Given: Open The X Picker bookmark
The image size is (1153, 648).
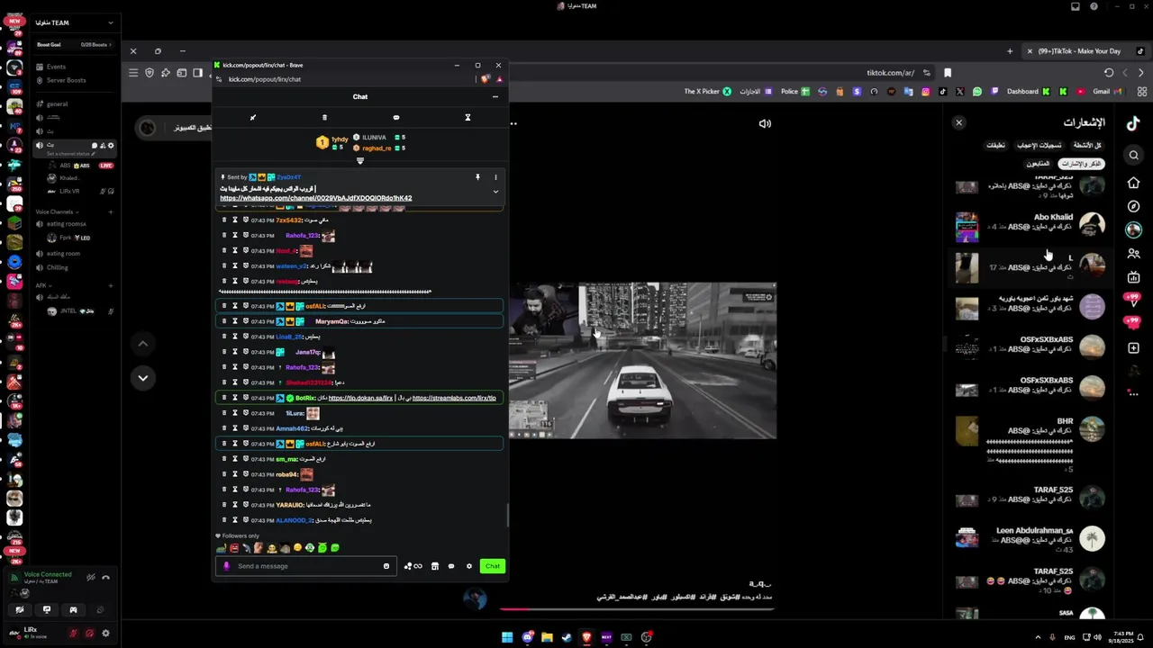Looking at the screenshot, I should (708, 91).
